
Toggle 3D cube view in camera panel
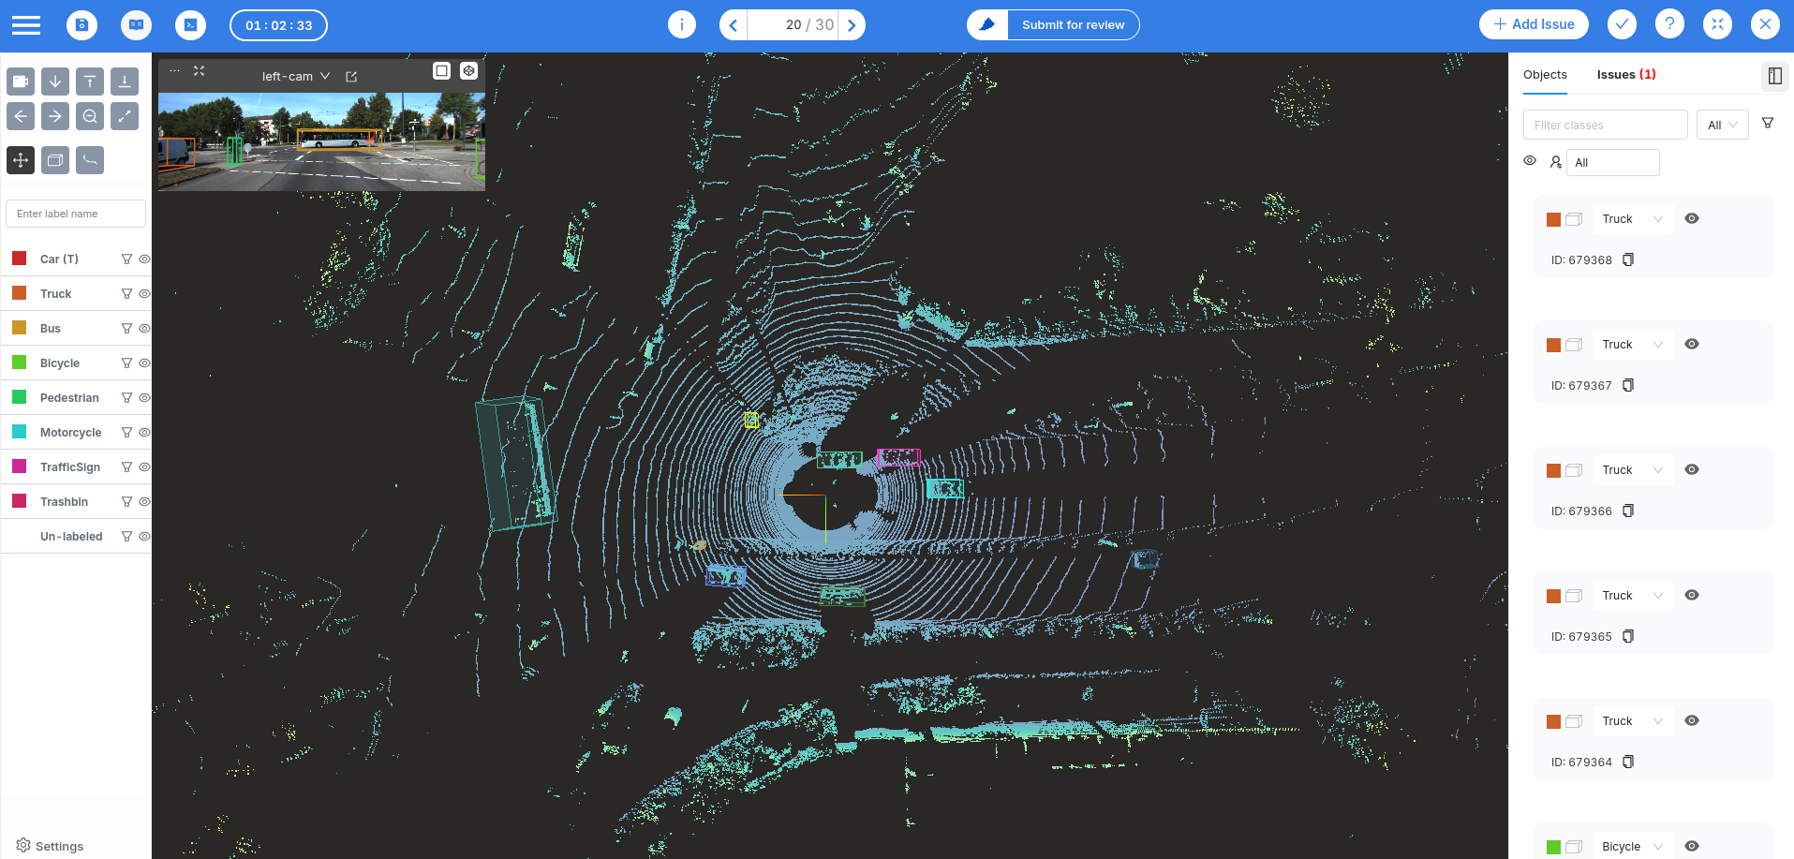pyautogui.click(x=468, y=71)
